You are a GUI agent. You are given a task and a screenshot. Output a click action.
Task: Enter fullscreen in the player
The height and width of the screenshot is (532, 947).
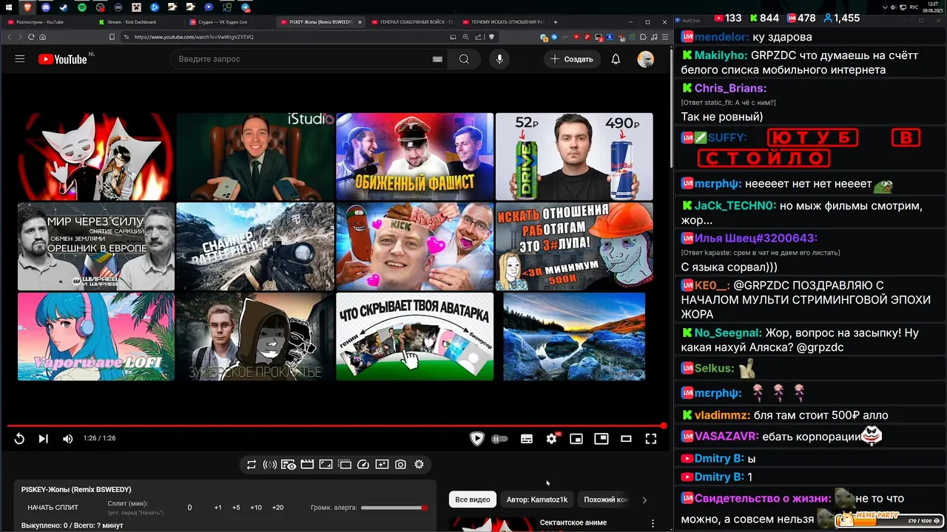tap(651, 439)
